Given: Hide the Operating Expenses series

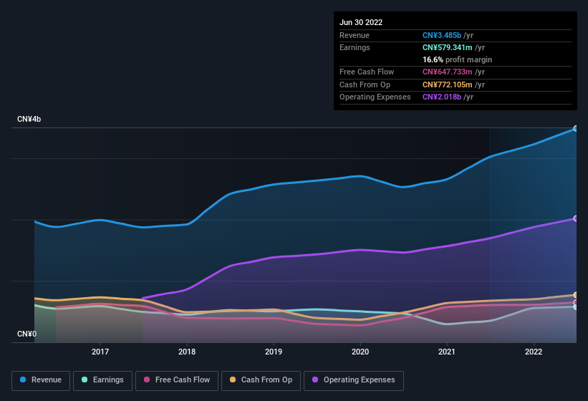Looking at the screenshot, I should point(352,380).
